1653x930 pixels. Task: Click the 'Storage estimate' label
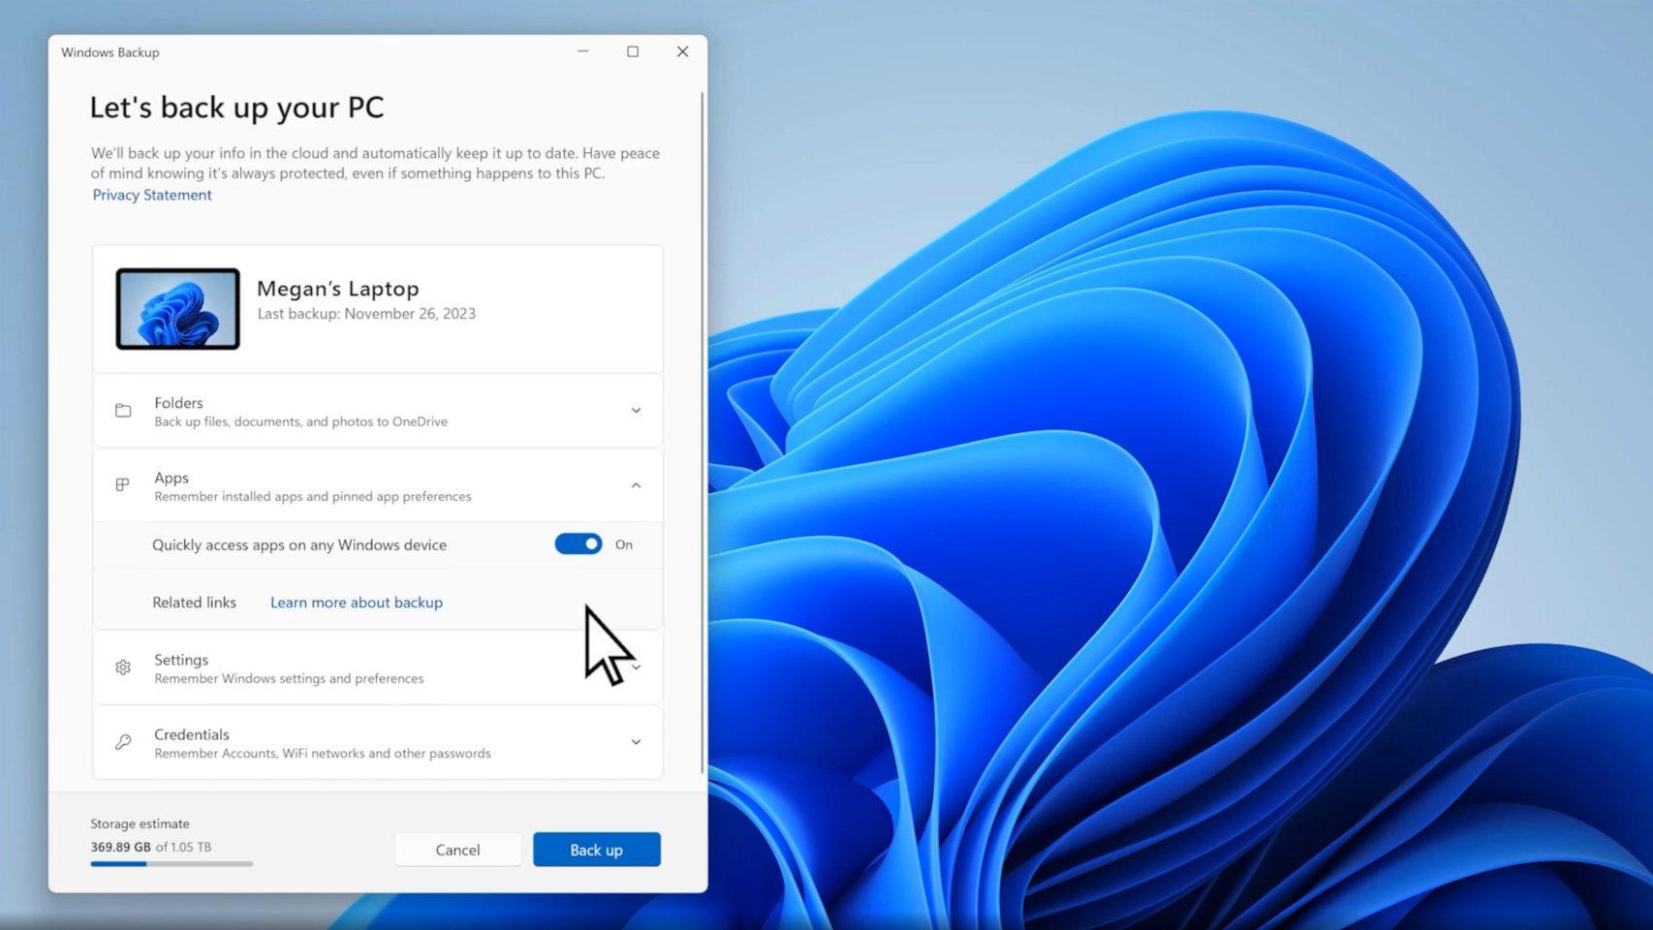pos(140,823)
